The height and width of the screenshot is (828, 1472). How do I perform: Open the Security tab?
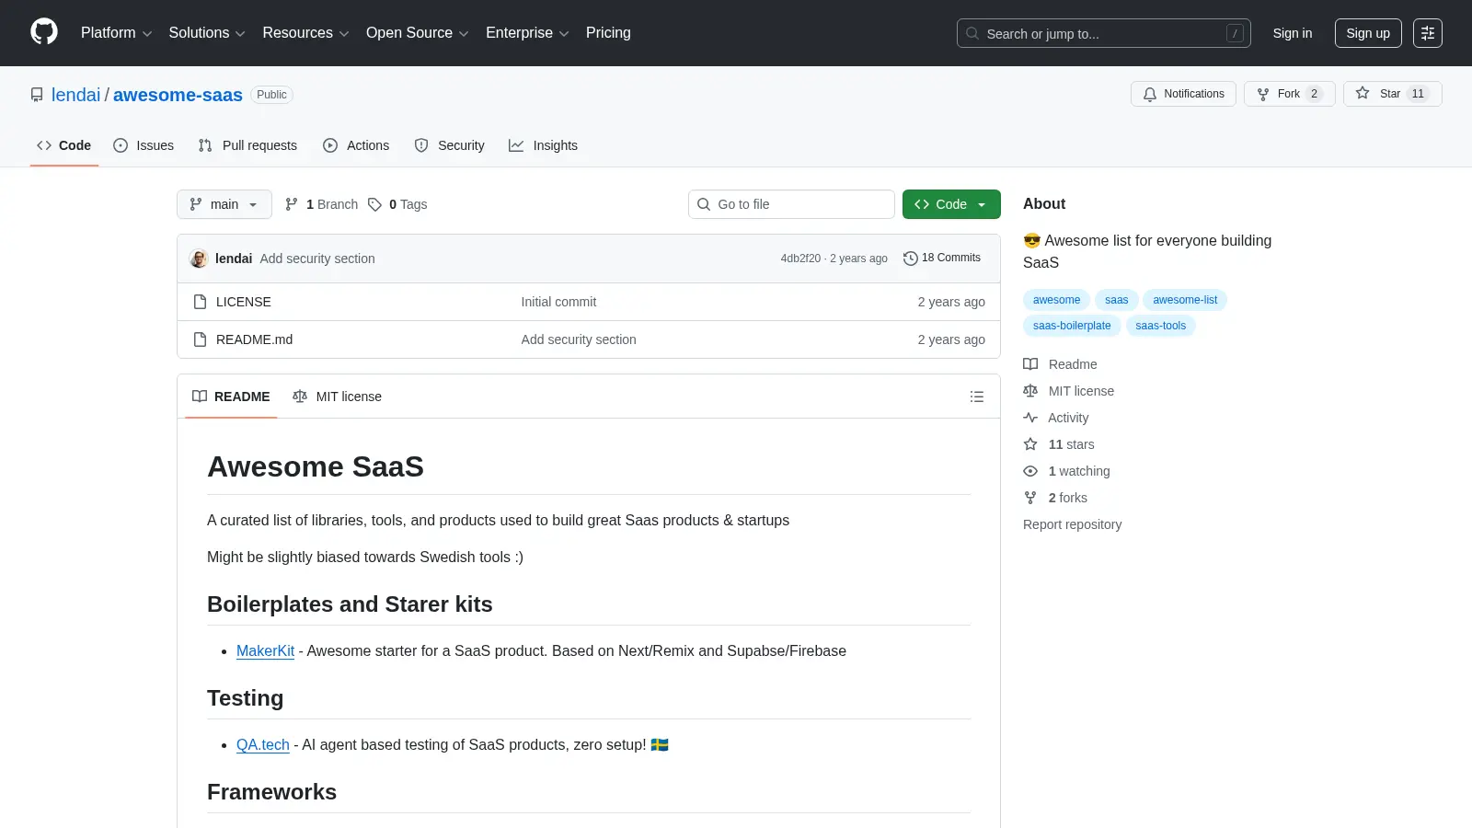point(449,145)
